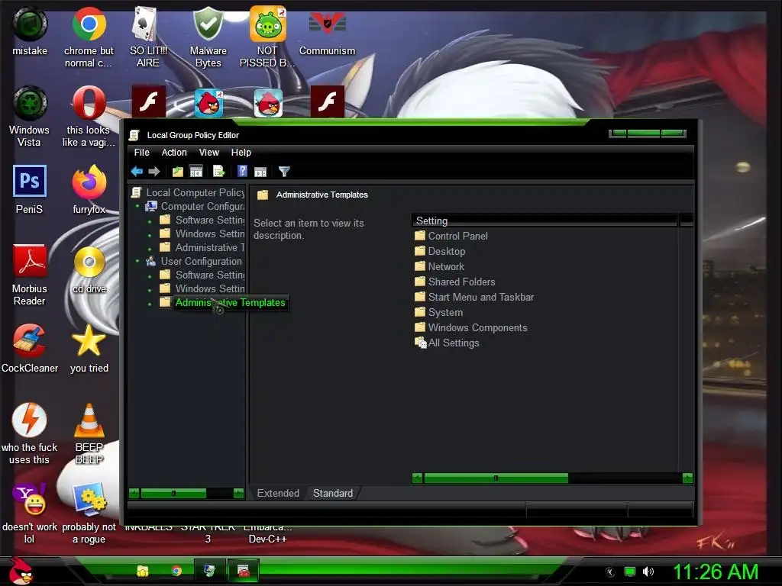782x586 pixels.
Task: Open the Control Panel folder
Action: (458, 237)
